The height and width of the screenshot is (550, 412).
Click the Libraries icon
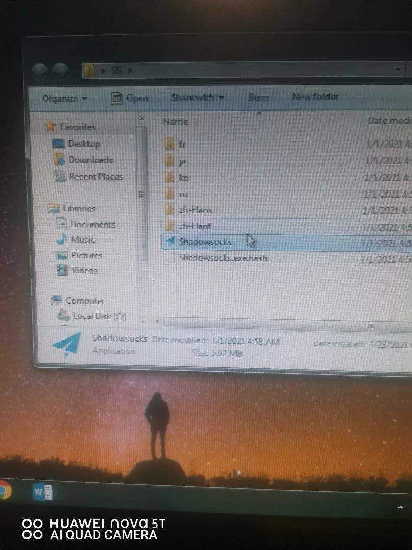tap(53, 208)
